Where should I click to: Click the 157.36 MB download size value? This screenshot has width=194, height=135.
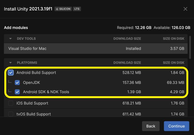point(132,83)
